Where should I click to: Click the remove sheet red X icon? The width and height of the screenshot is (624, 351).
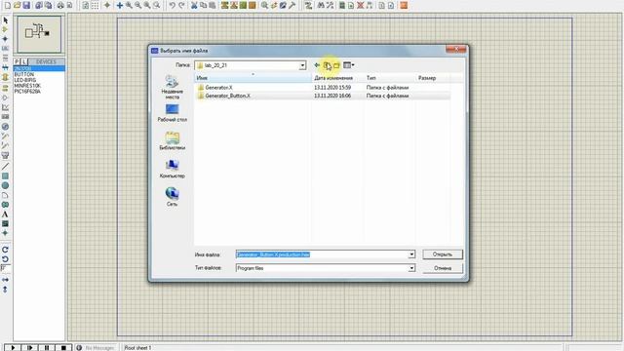coord(360,5)
